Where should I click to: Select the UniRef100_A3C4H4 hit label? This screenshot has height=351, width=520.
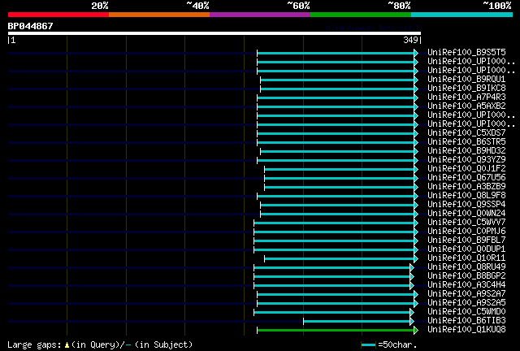pos(466,285)
